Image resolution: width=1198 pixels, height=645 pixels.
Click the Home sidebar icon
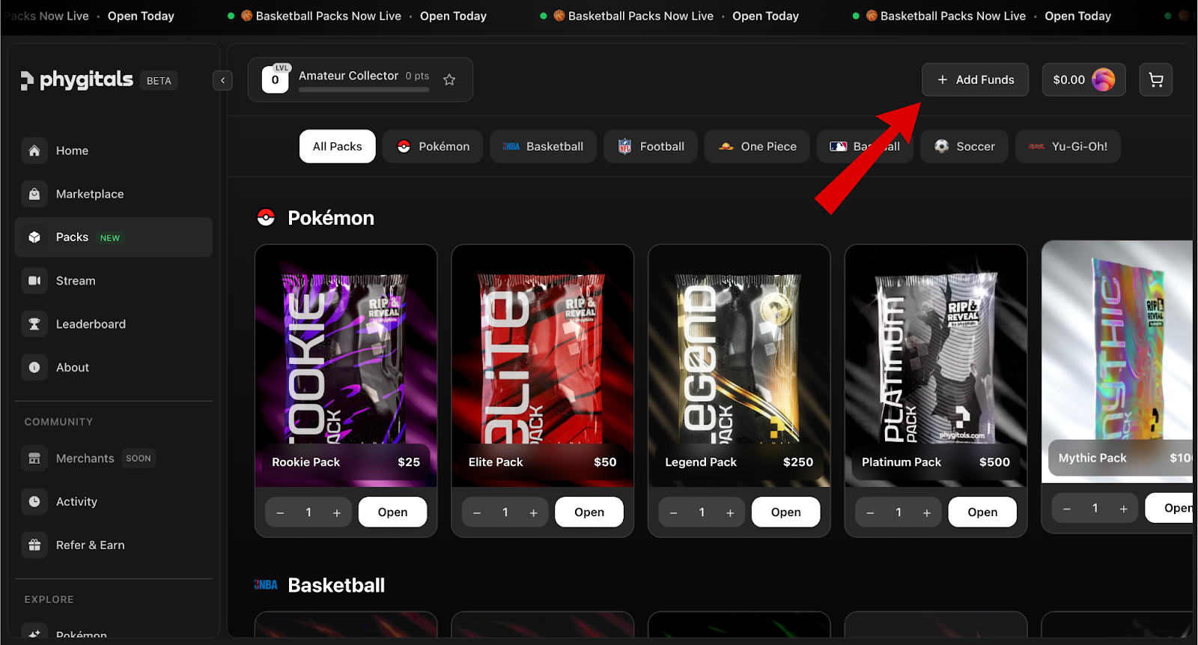(34, 151)
